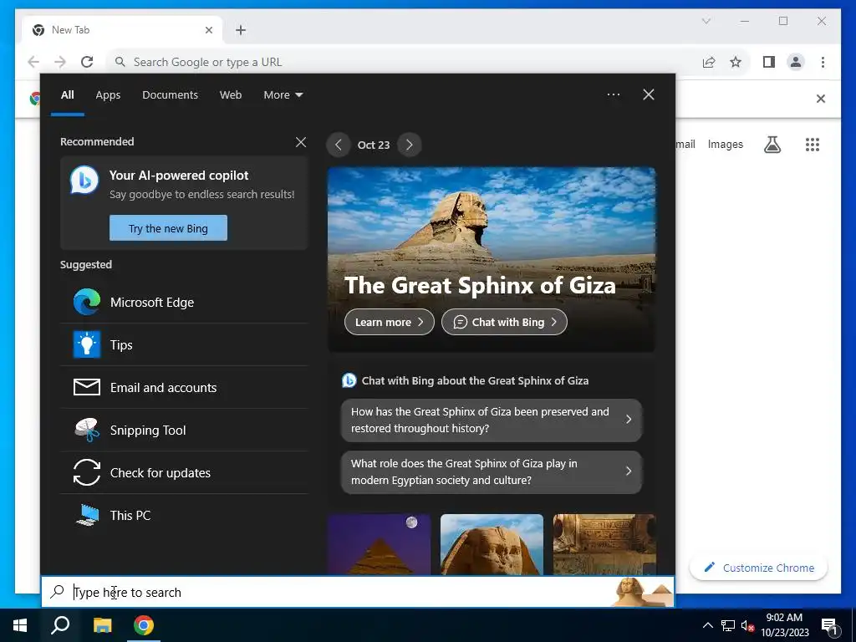Select the All search tab
The image size is (856, 642).
coord(67,95)
